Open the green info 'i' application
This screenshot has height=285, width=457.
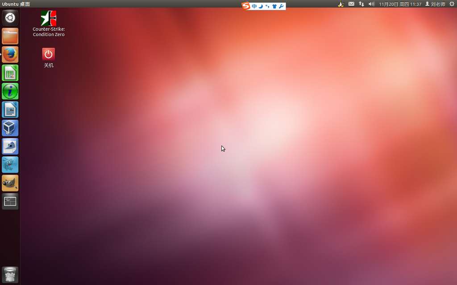10,91
